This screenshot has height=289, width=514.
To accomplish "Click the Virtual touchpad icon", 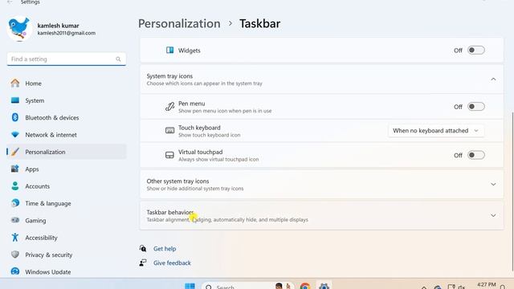I will coord(169,155).
